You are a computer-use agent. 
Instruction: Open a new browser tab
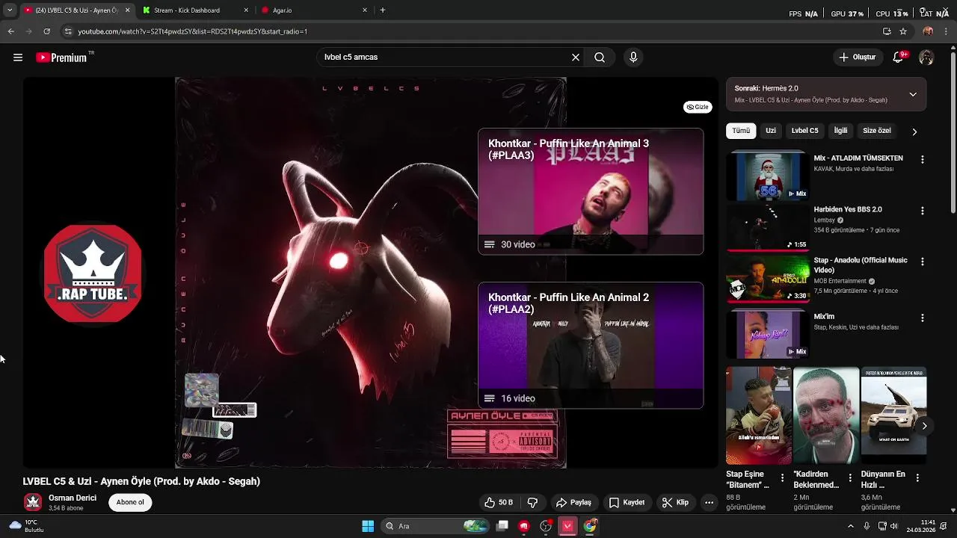[x=383, y=10]
